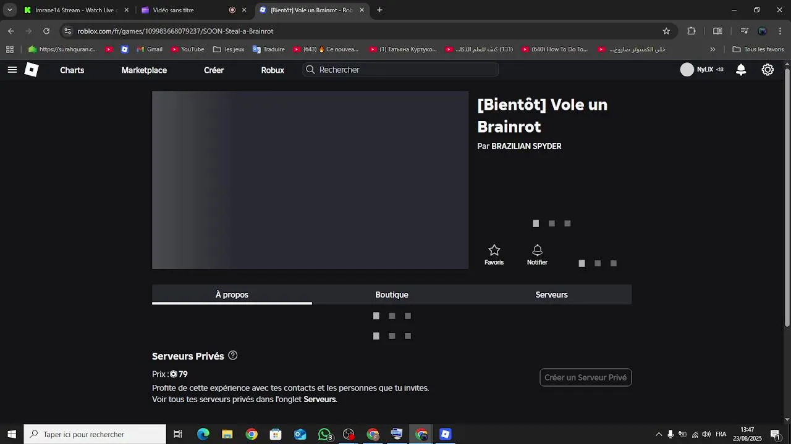The width and height of the screenshot is (791, 444).
Task: Open the bookmarks apps grid icon
Action: point(10,49)
